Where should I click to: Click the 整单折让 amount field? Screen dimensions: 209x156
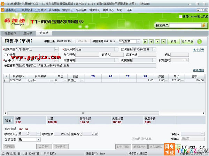pos(90,134)
